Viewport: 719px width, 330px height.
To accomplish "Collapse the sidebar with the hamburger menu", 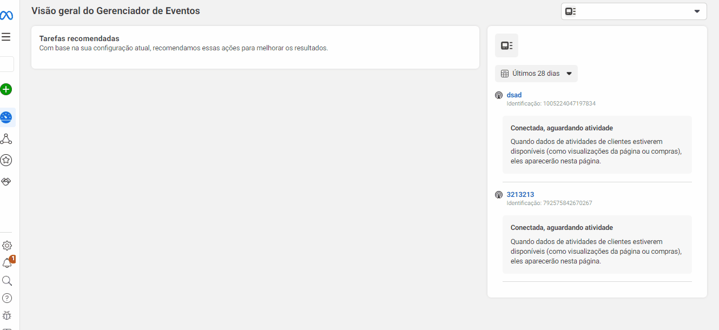I will (6, 37).
